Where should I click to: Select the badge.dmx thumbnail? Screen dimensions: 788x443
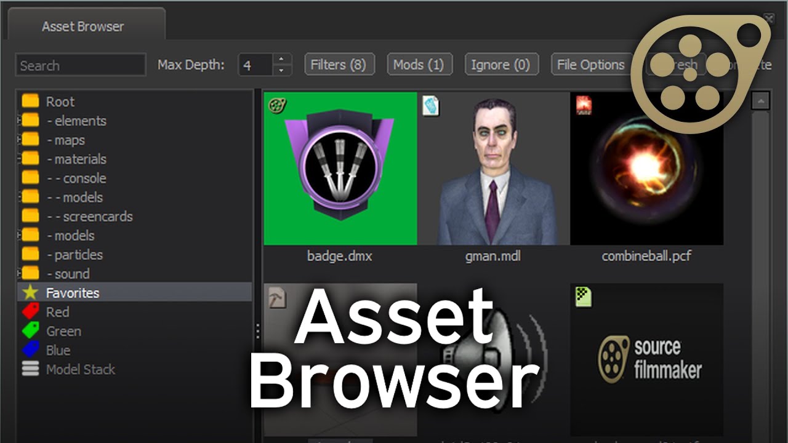pyautogui.click(x=340, y=169)
